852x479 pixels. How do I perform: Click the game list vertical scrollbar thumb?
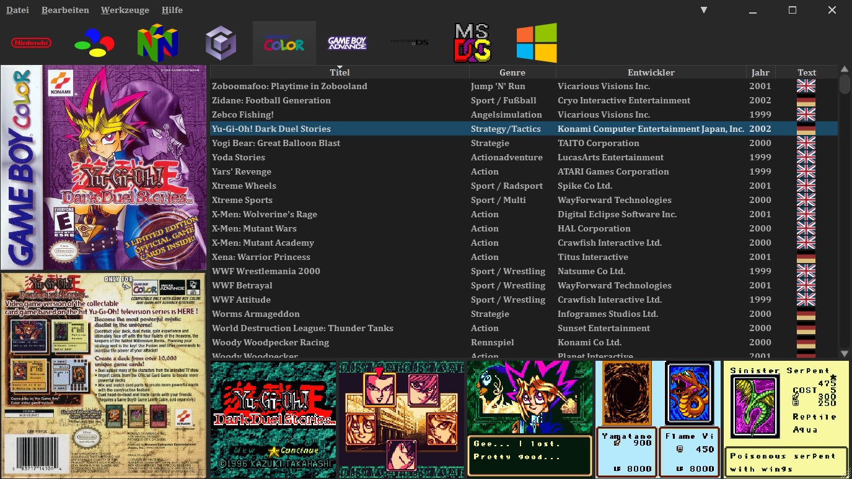coord(845,84)
